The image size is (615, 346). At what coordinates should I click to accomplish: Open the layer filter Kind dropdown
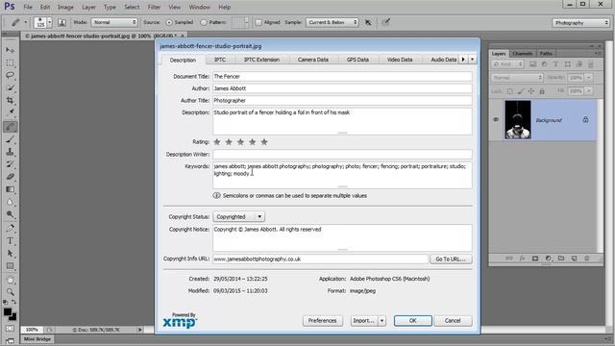coord(508,64)
